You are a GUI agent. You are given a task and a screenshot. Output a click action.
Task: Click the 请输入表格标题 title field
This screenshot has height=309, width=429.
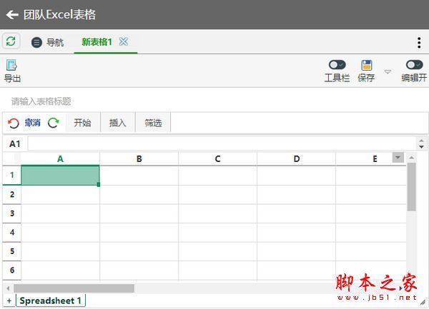pyautogui.click(x=41, y=101)
